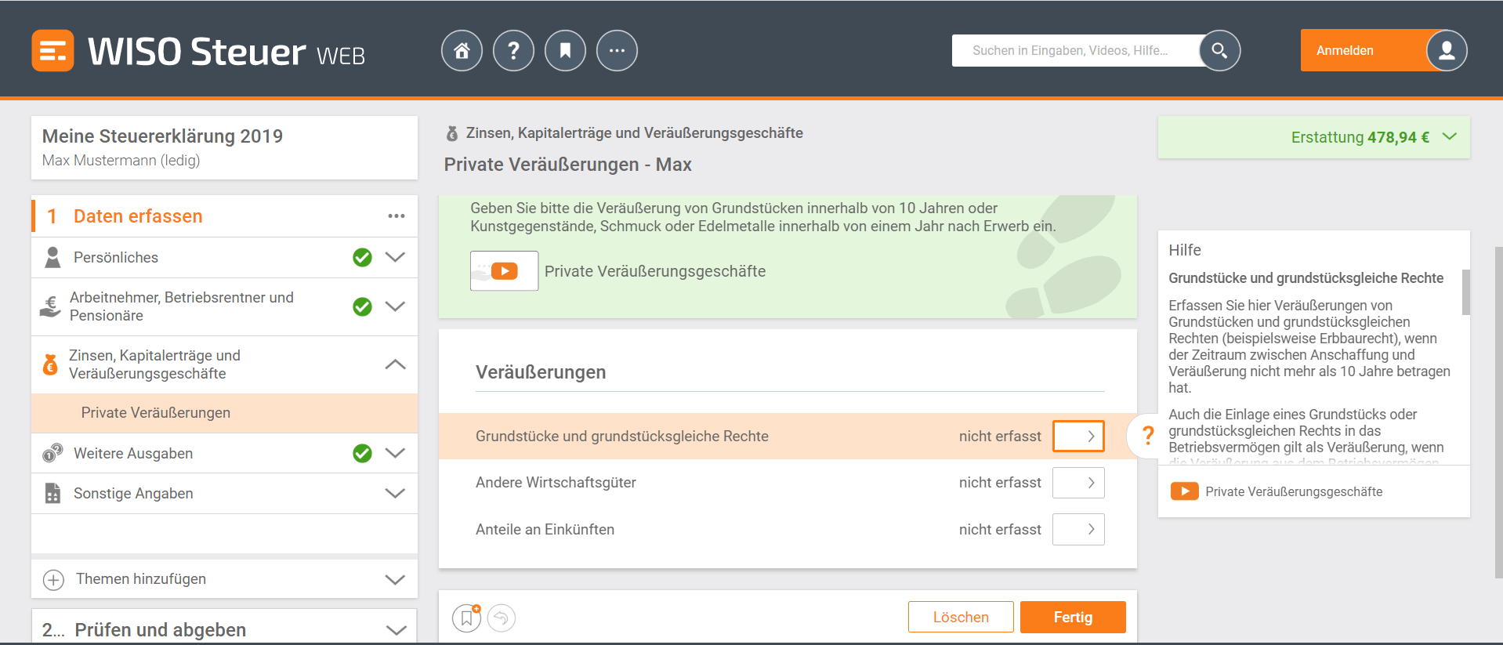
Task: Open Prüfen und abgeben step
Action: coord(160,630)
